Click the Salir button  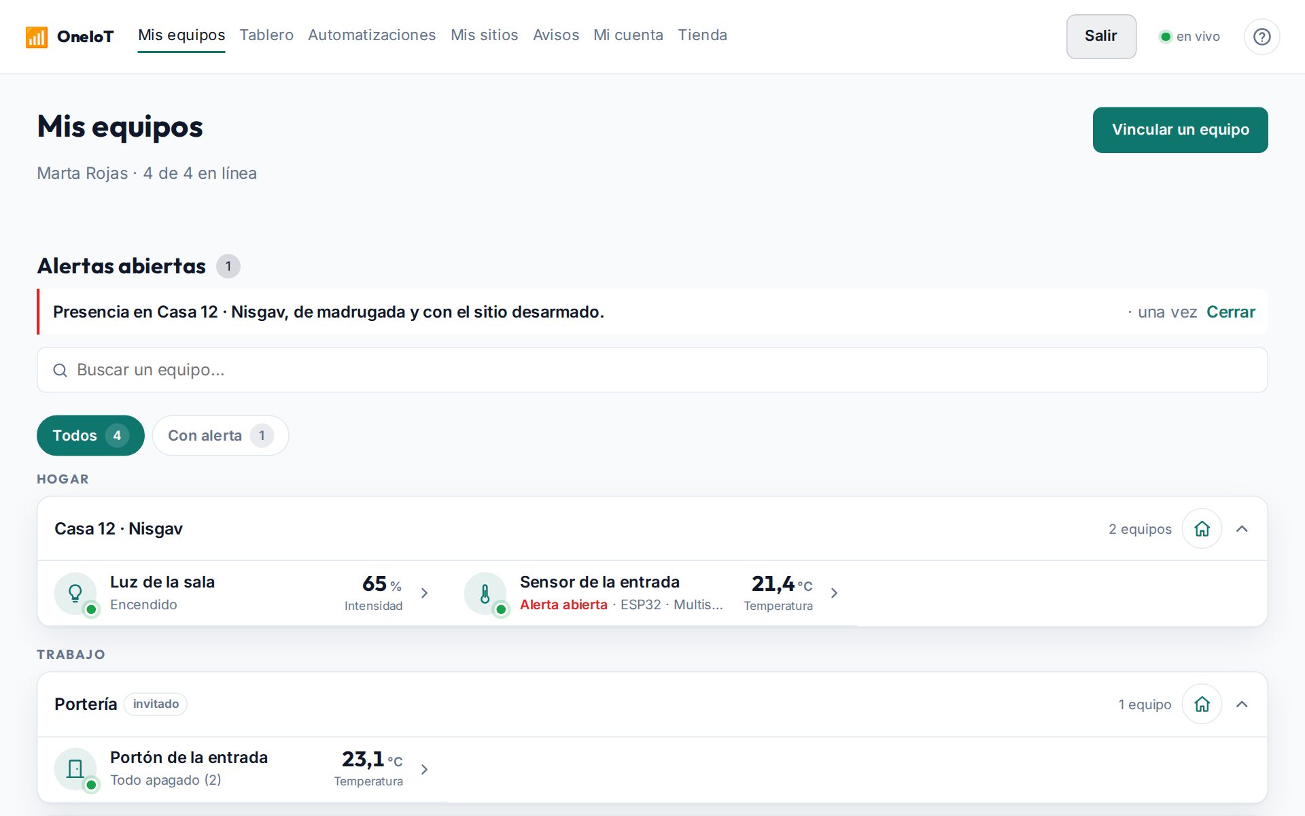(1101, 37)
